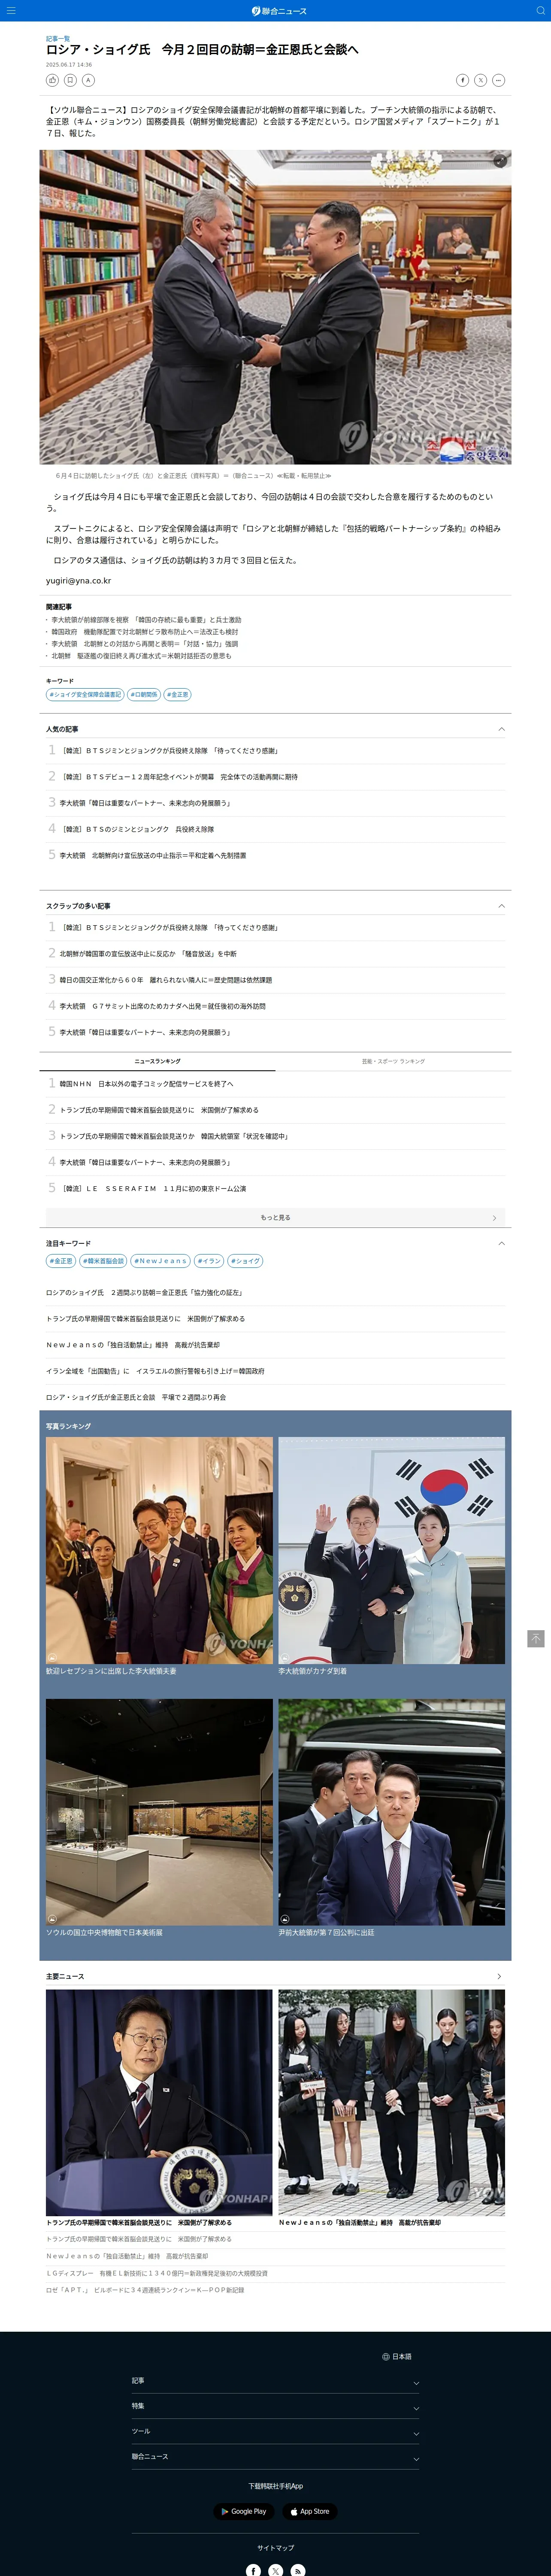The width and height of the screenshot is (551, 2576).
Task: Expand the main article photo with the enlarge icon
Action: click(500, 161)
